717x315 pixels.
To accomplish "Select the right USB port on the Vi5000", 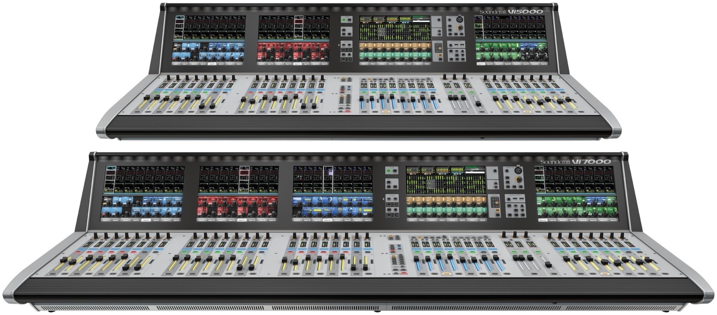I will 462,45.
